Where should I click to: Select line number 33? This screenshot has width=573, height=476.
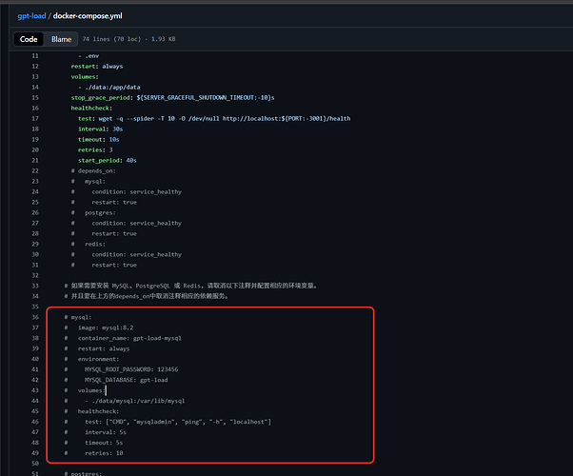tap(35, 286)
